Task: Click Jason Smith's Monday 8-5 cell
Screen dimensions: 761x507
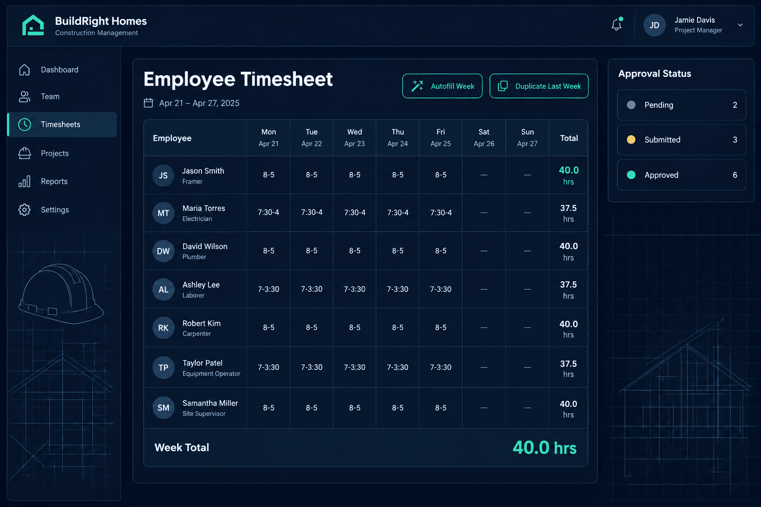Action: (269, 175)
